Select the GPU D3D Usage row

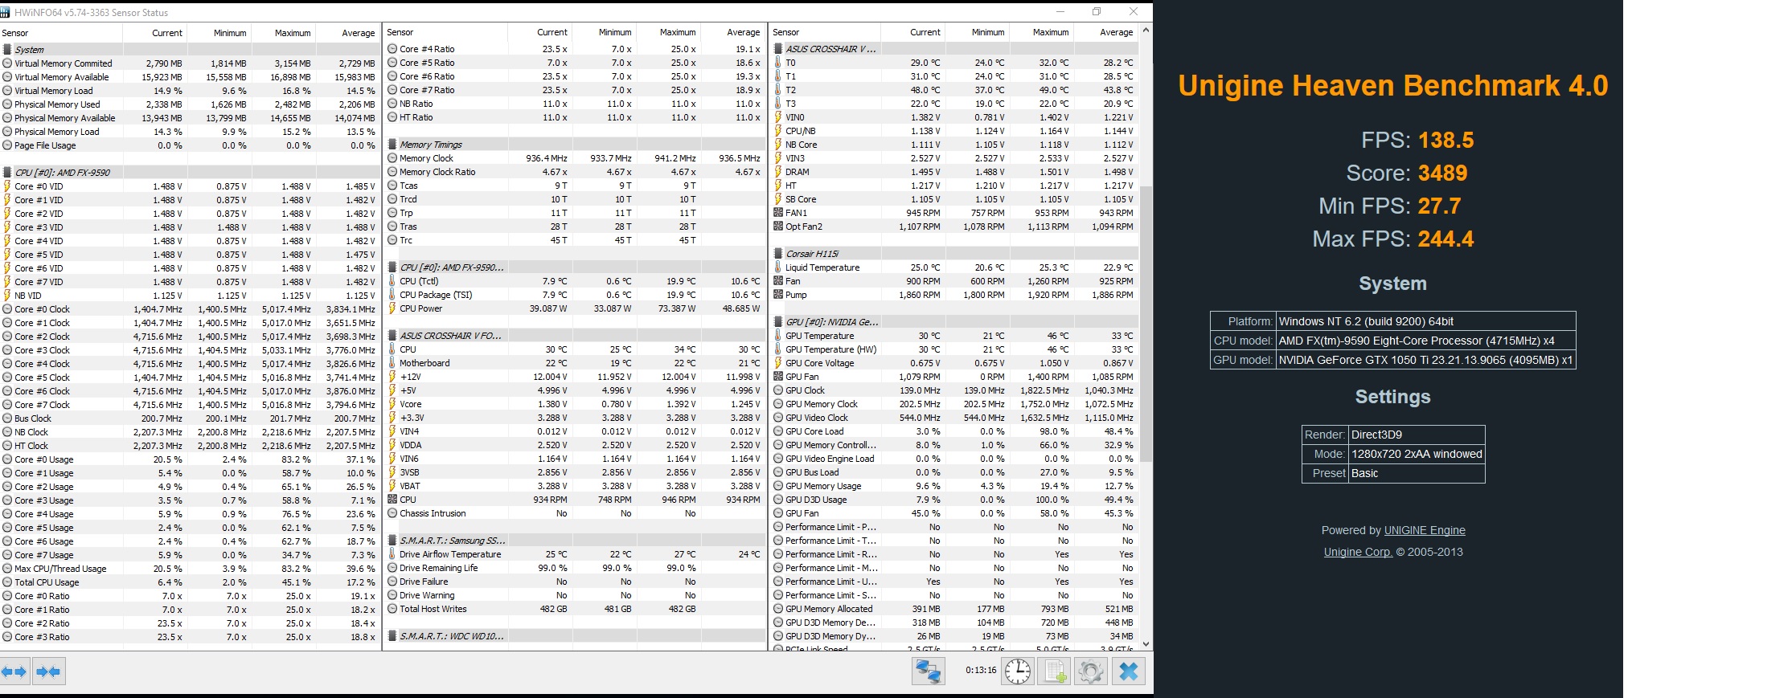pos(954,500)
